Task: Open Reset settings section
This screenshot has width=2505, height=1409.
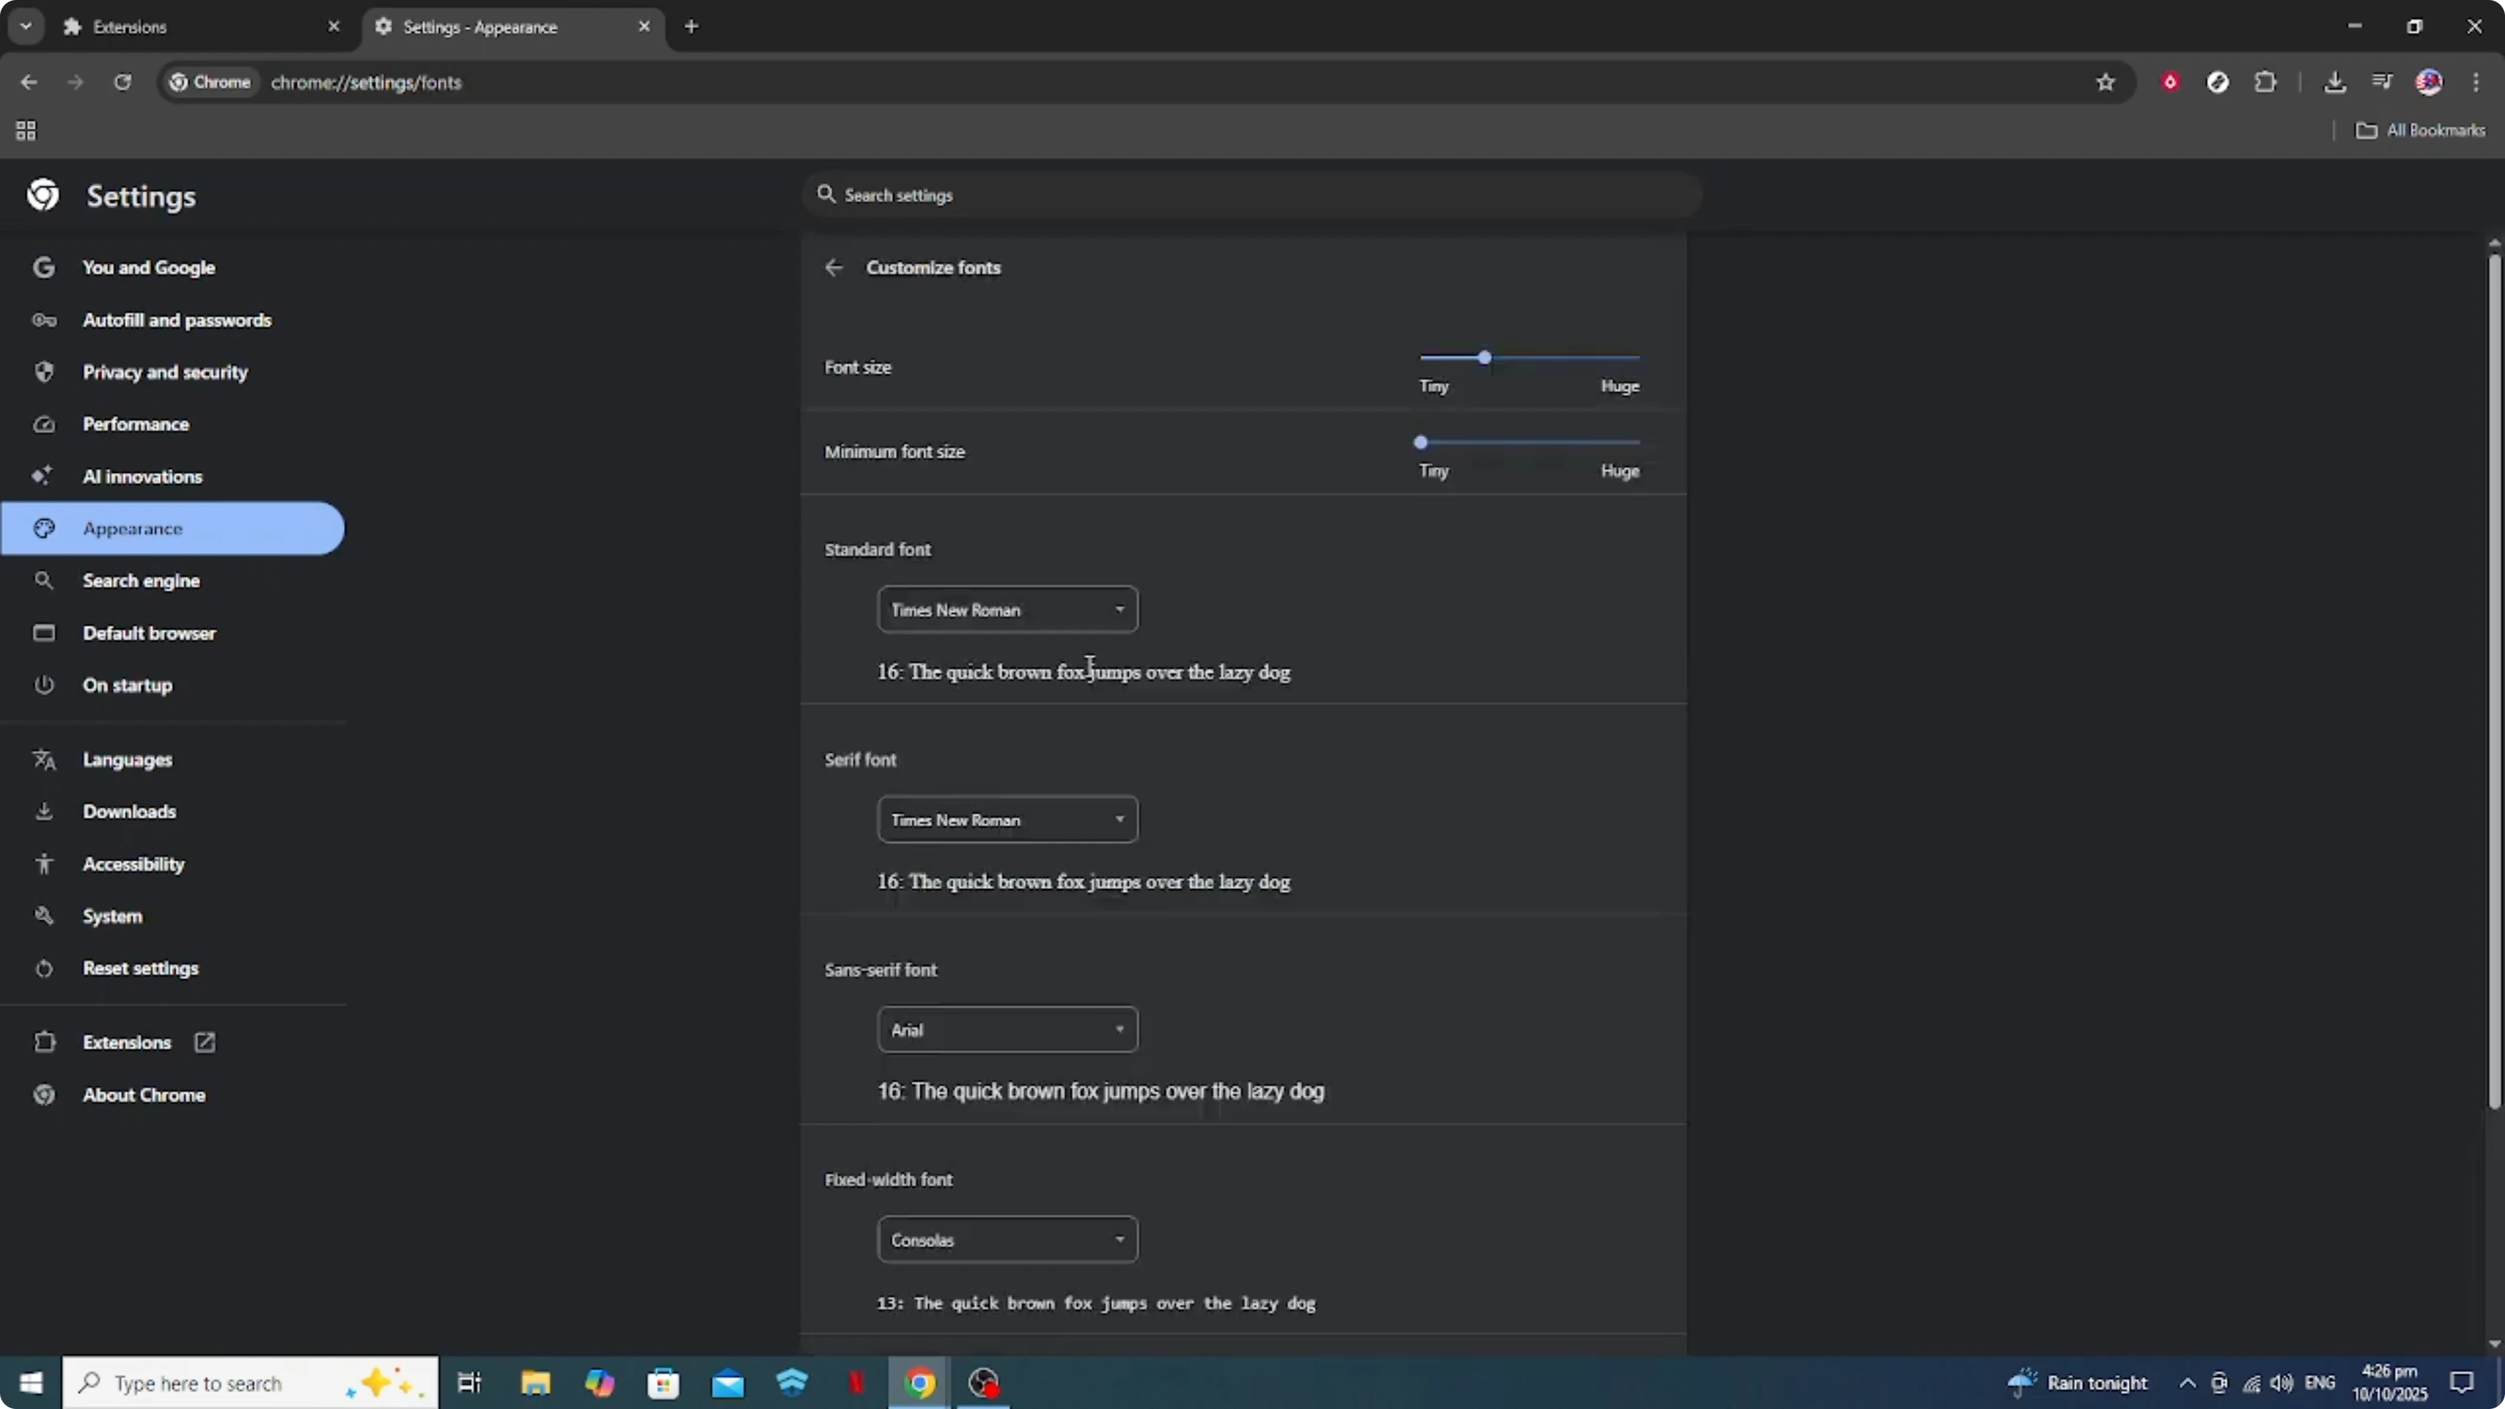Action: pos(139,969)
